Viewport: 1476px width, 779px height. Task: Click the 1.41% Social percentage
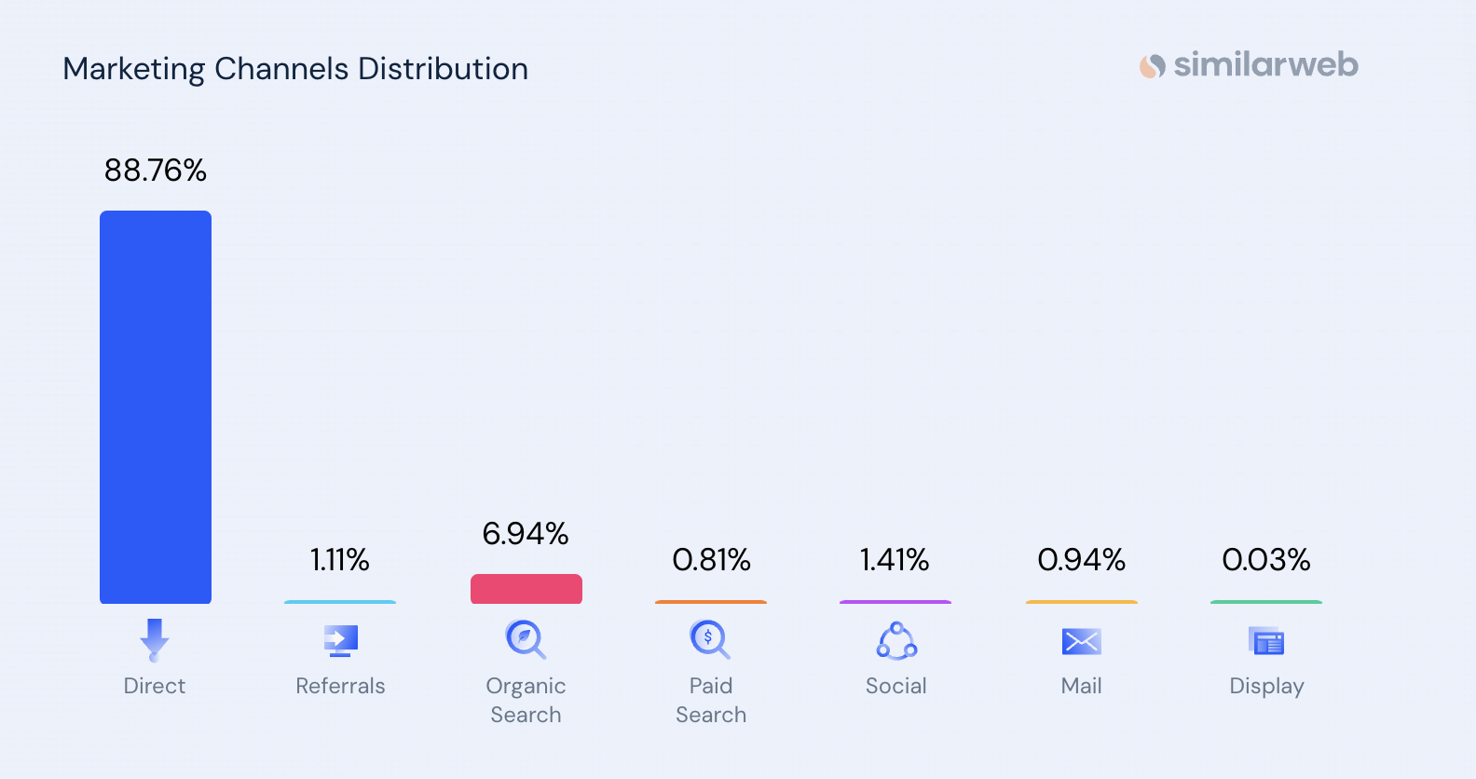[x=895, y=560]
